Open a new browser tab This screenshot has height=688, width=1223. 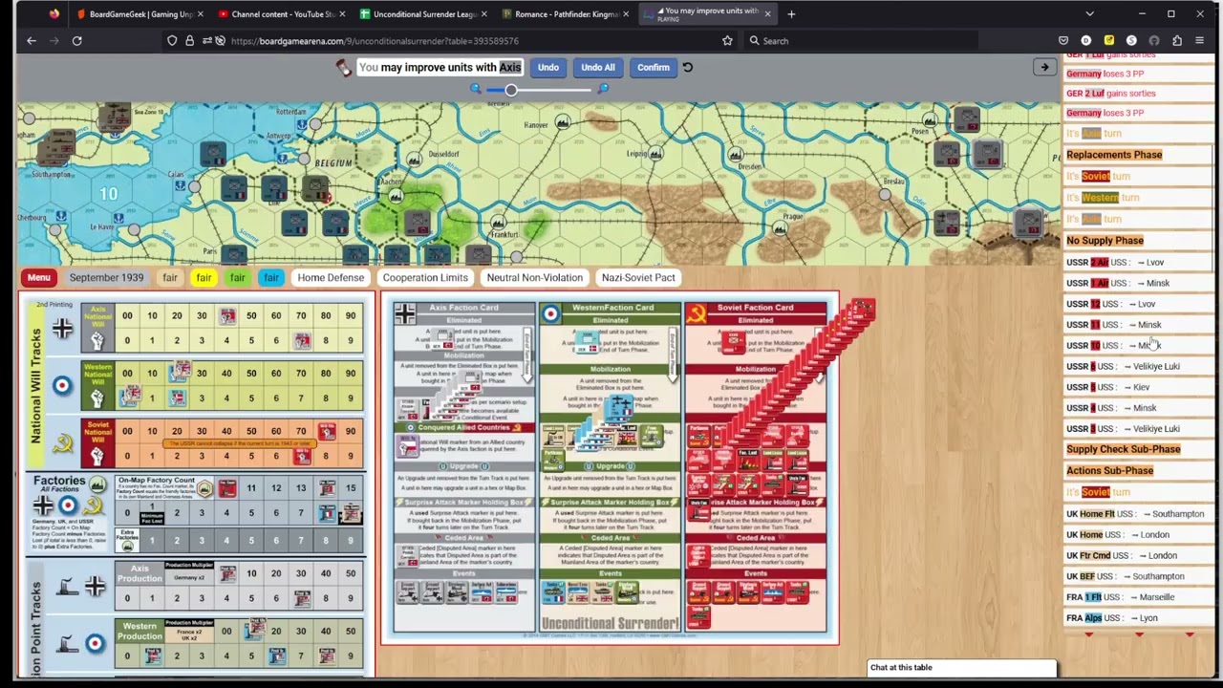pyautogui.click(x=791, y=14)
